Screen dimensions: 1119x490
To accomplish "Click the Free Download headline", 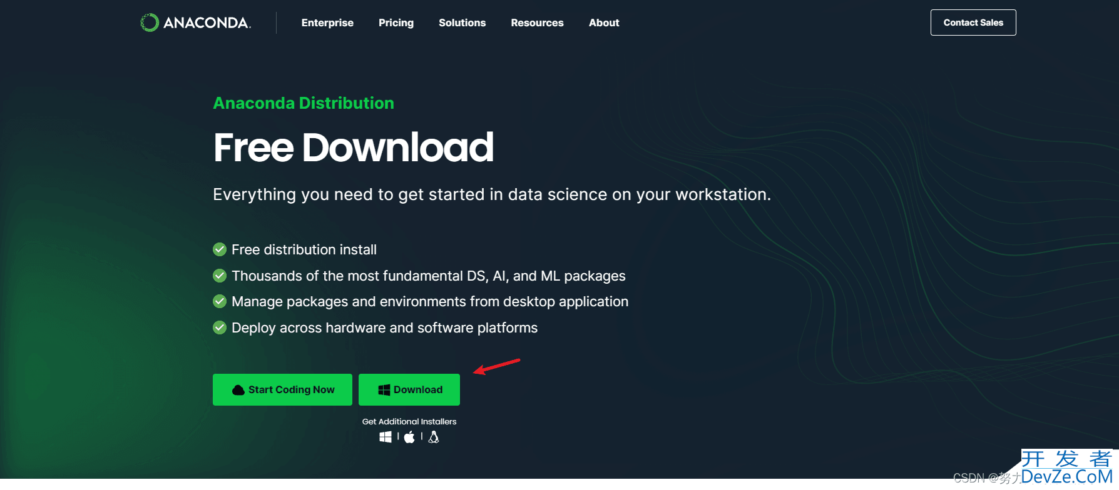I will click(354, 147).
